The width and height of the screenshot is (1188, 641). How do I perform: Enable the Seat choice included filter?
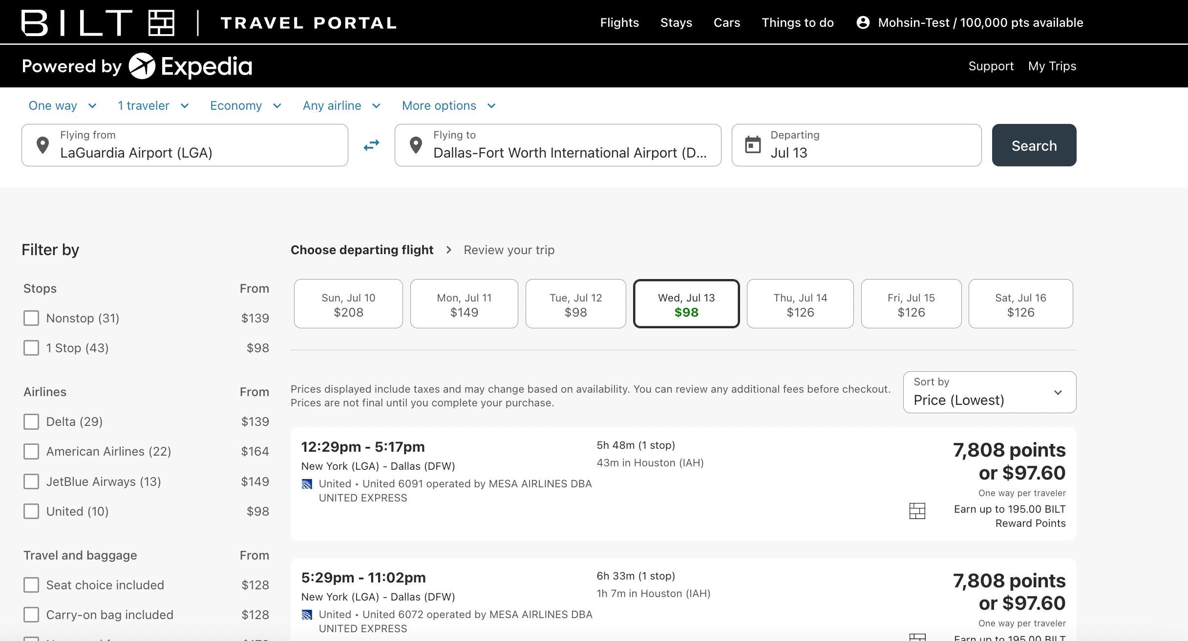pos(31,584)
